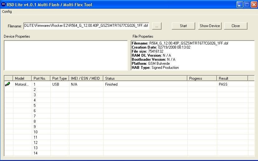Click the Show Device button

(210, 26)
